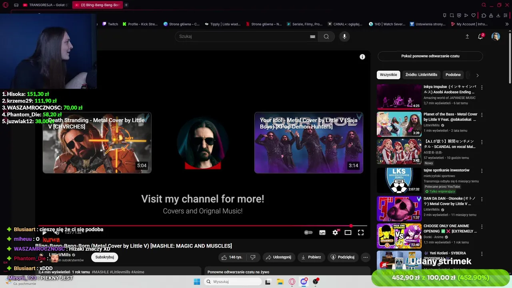
Task: Dislike the video
Action: pyautogui.click(x=253, y=257)
